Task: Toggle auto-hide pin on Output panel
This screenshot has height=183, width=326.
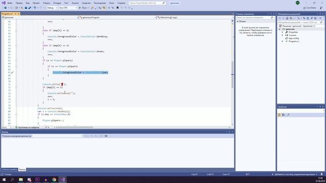Action: click(230, 132)
